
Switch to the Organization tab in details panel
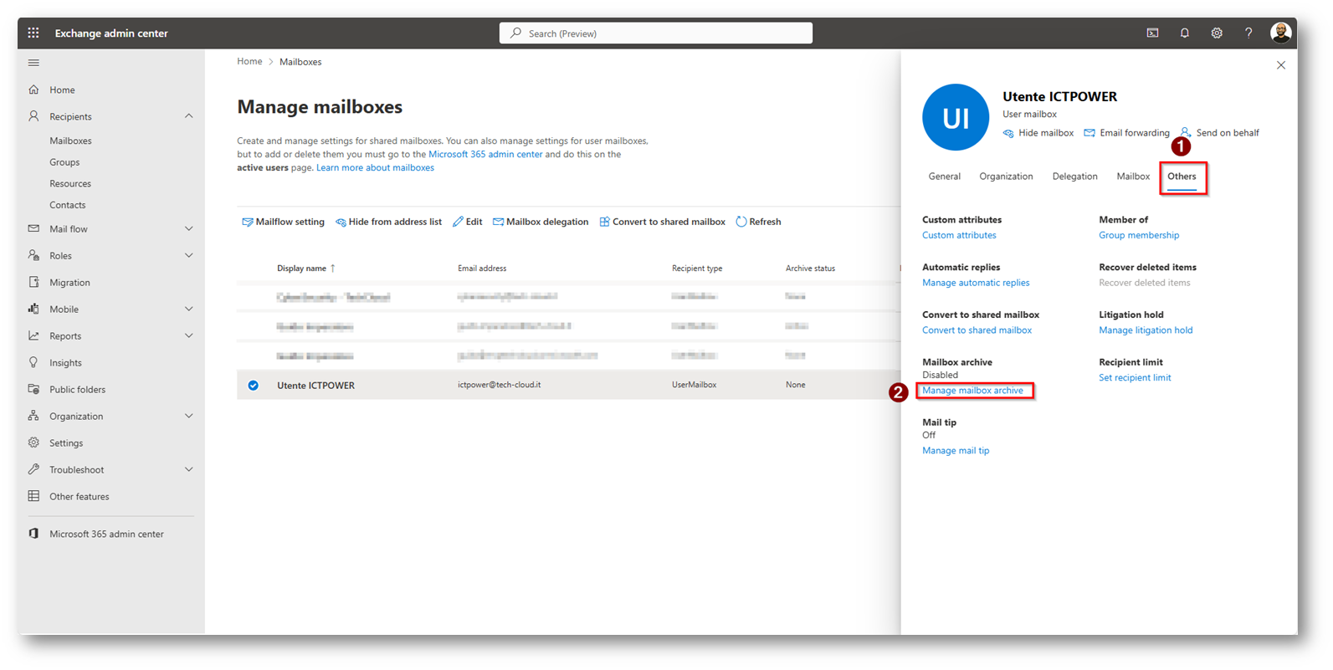pos(1006,176)
